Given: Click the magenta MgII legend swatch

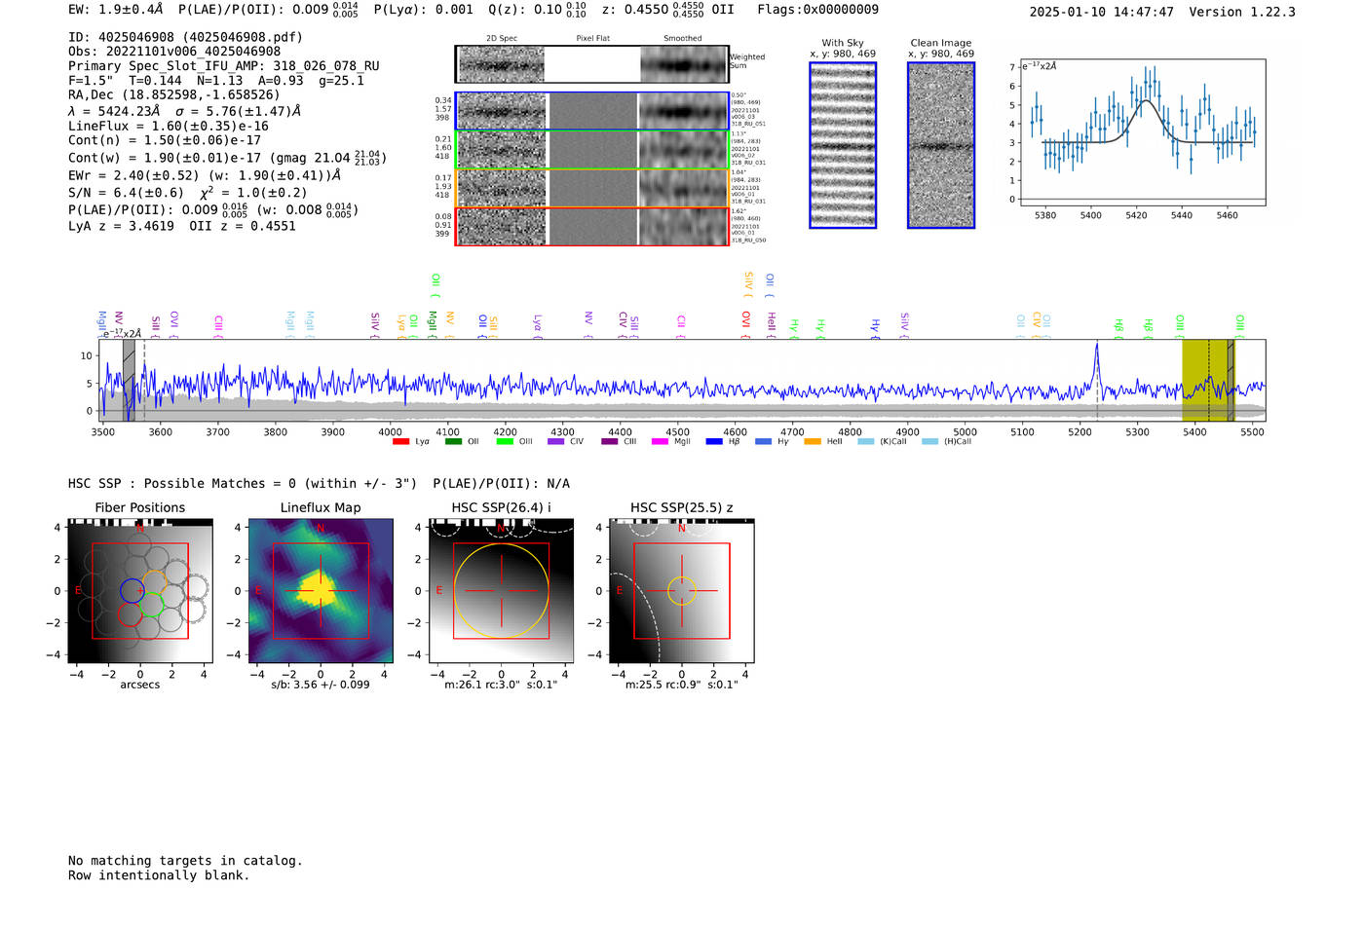Looking at the screenshot, I should coord(660,441).
